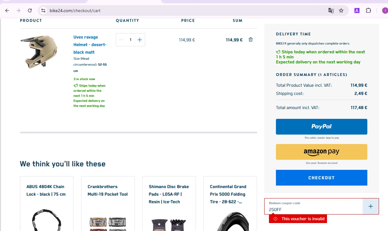Click the Crankbrothers multi-tool image
The height and width of the screenshot is (231, 388).
108,224
